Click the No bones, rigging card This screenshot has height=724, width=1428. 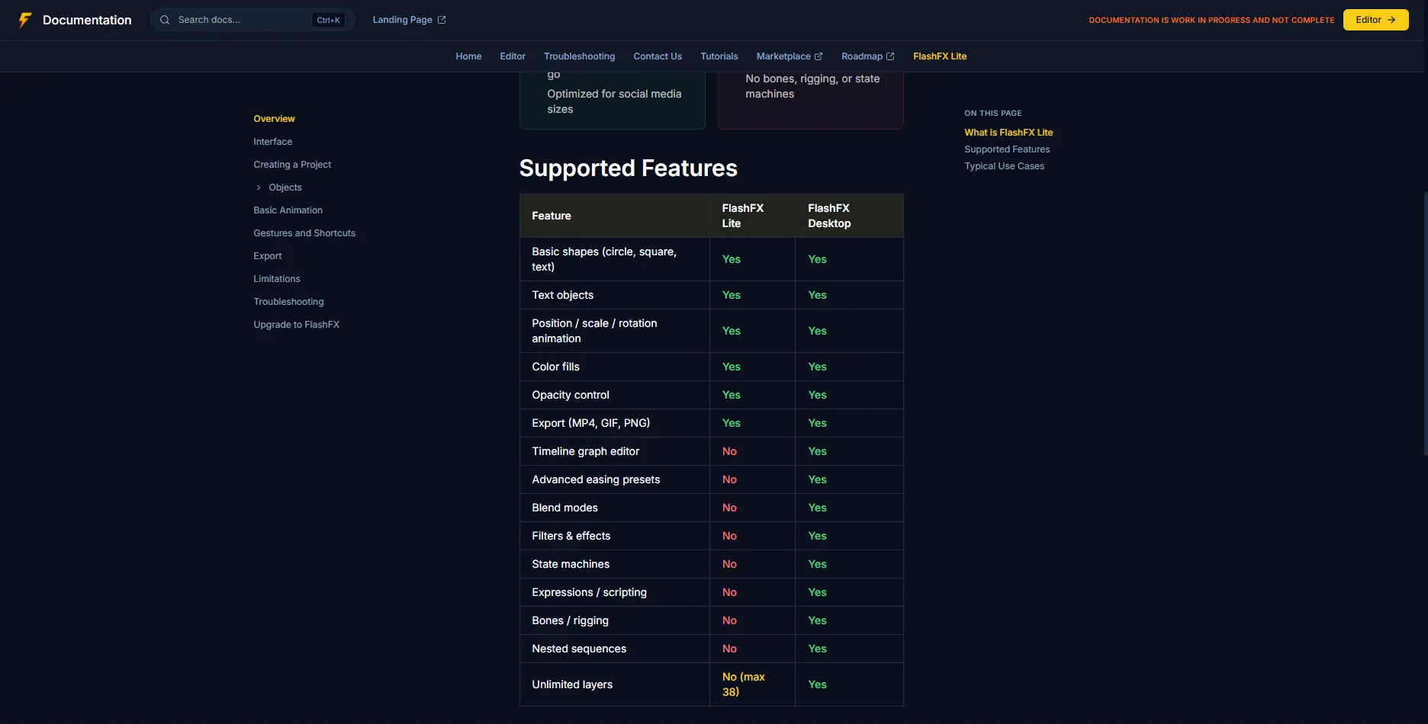point(811,101)
